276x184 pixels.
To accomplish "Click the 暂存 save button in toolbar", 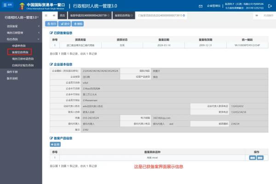I will point(52,23).
